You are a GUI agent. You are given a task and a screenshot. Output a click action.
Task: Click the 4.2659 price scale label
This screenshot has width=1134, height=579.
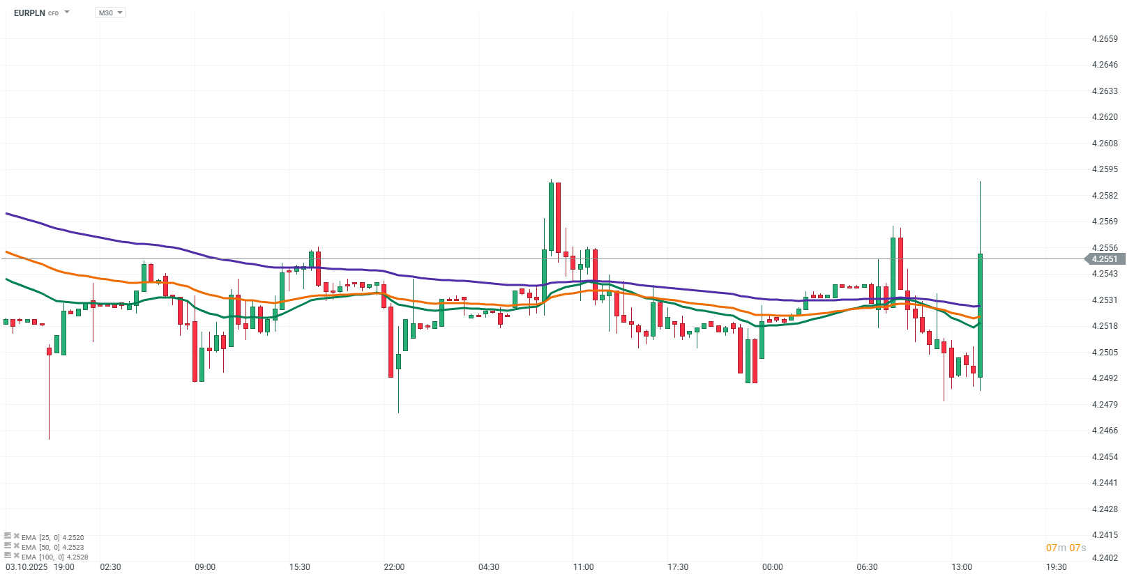1105,39
